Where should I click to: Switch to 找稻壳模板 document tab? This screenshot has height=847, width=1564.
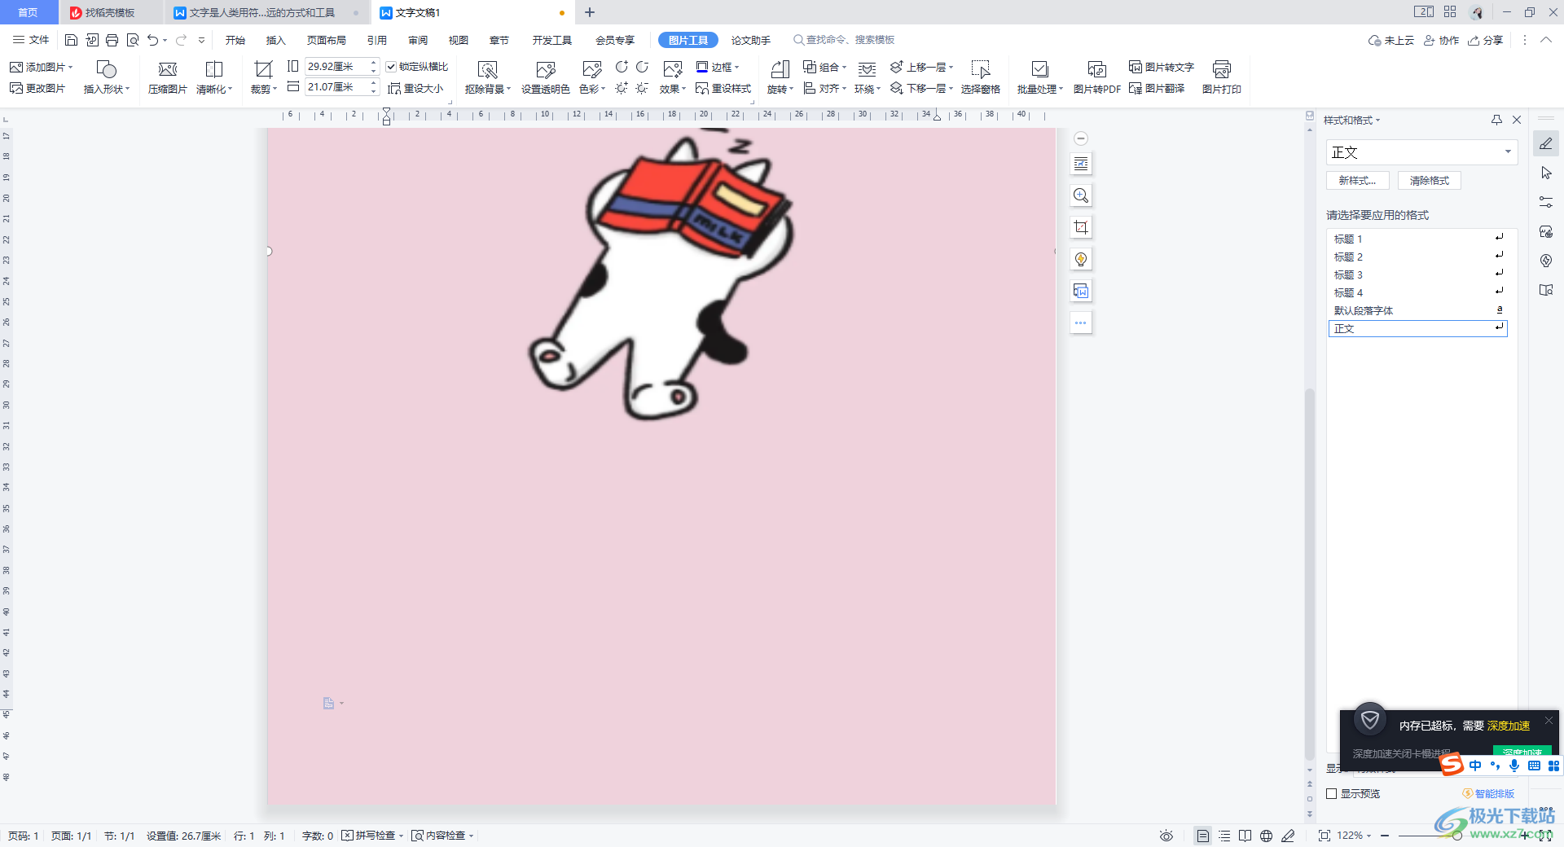coord(110,13)
